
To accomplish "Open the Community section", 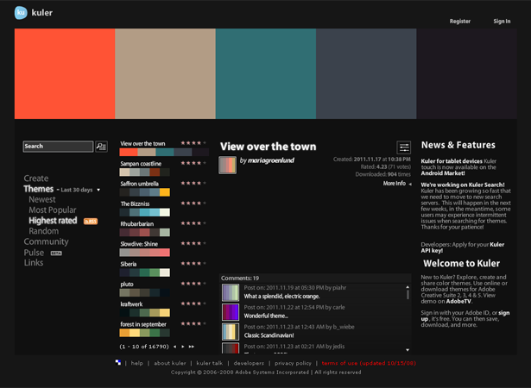I will (x=46, y=242).
